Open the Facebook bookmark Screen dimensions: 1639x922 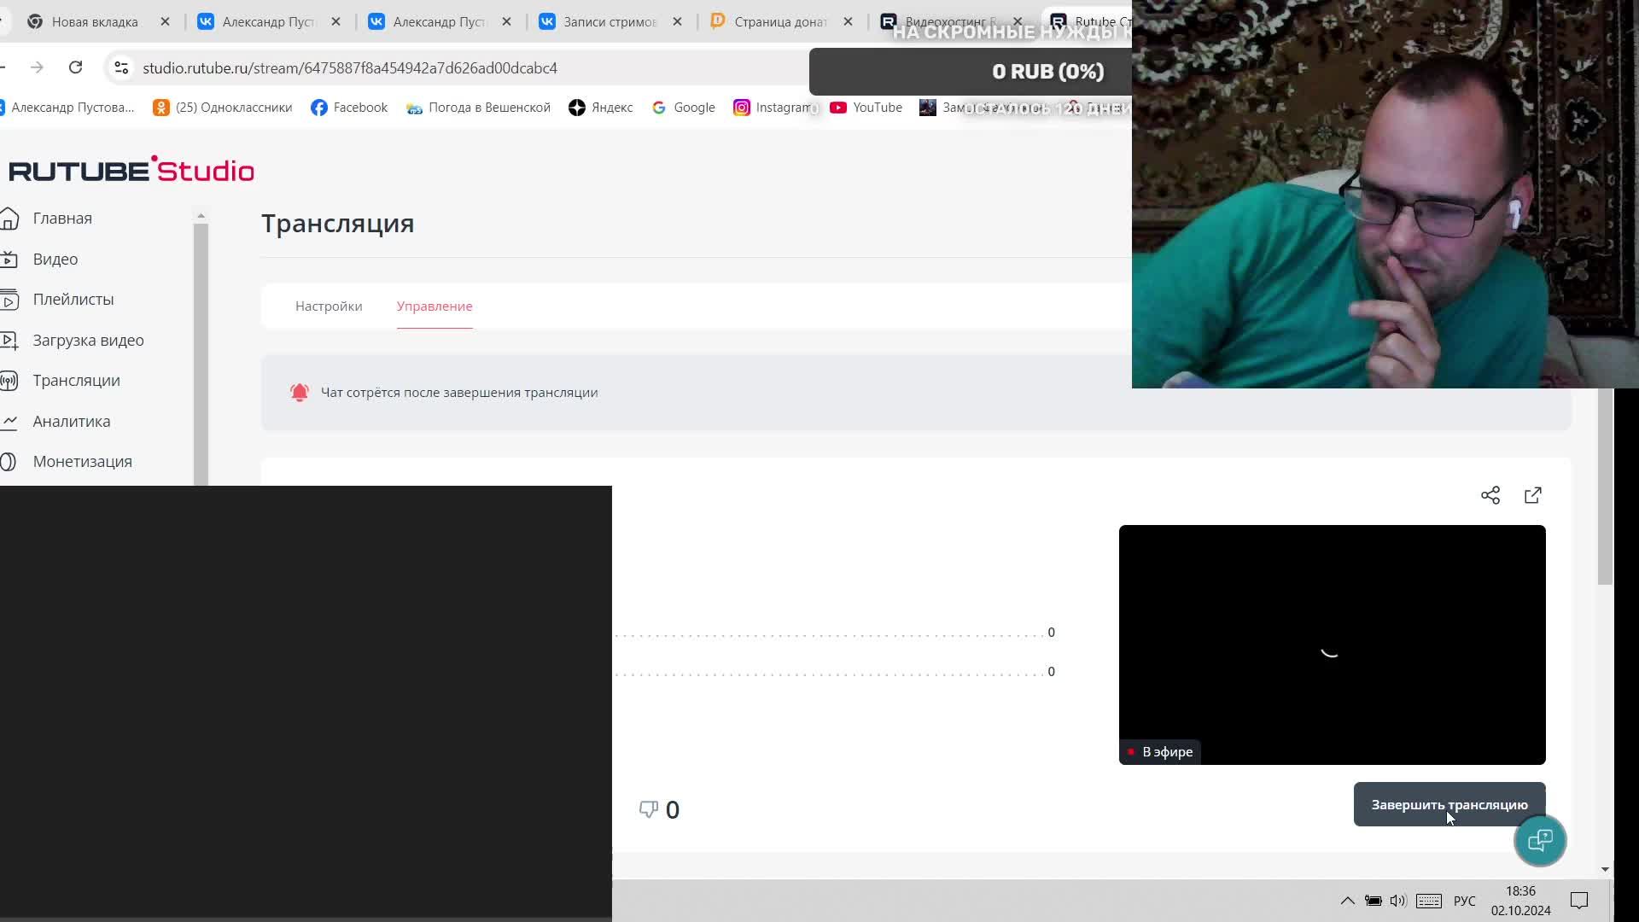349,108
